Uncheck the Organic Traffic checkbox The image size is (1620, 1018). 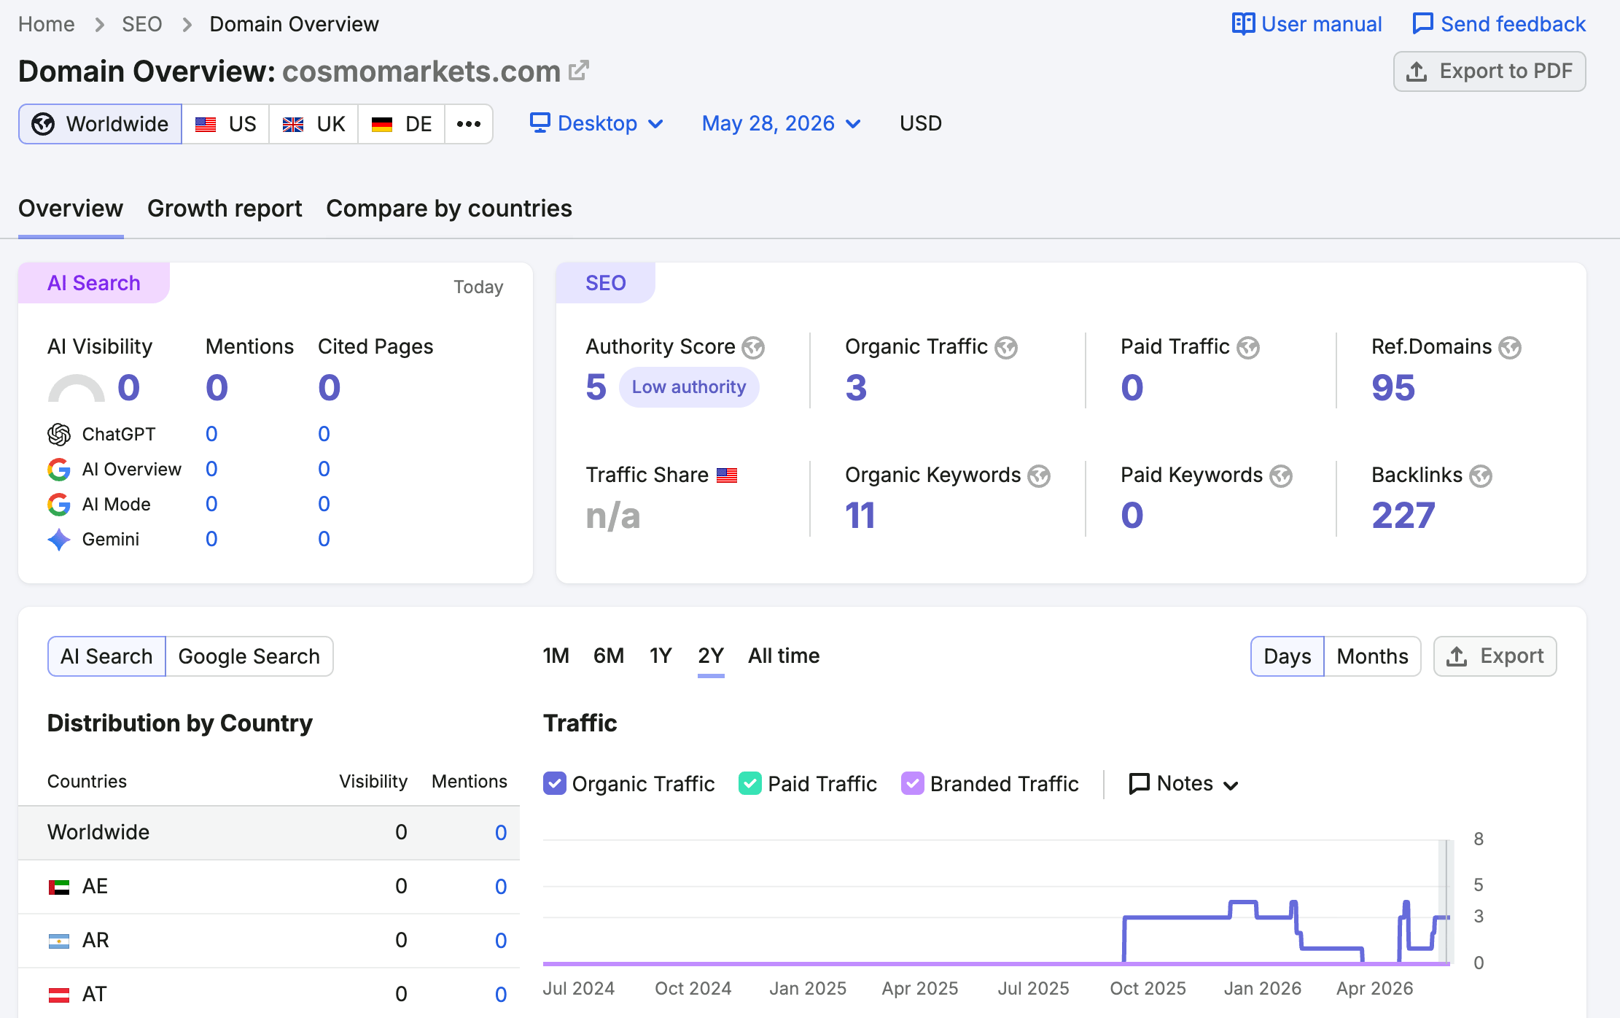point(555,783)
